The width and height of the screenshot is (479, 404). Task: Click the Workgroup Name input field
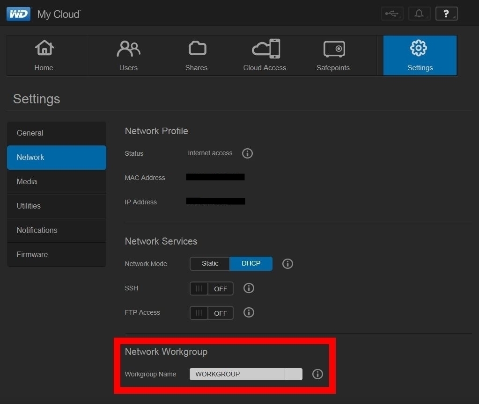click(246, 374)
